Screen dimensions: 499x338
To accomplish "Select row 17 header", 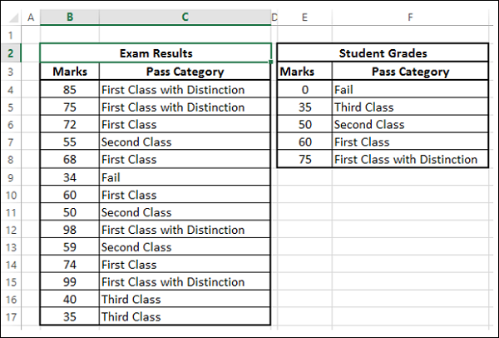I will click(12, 316).
